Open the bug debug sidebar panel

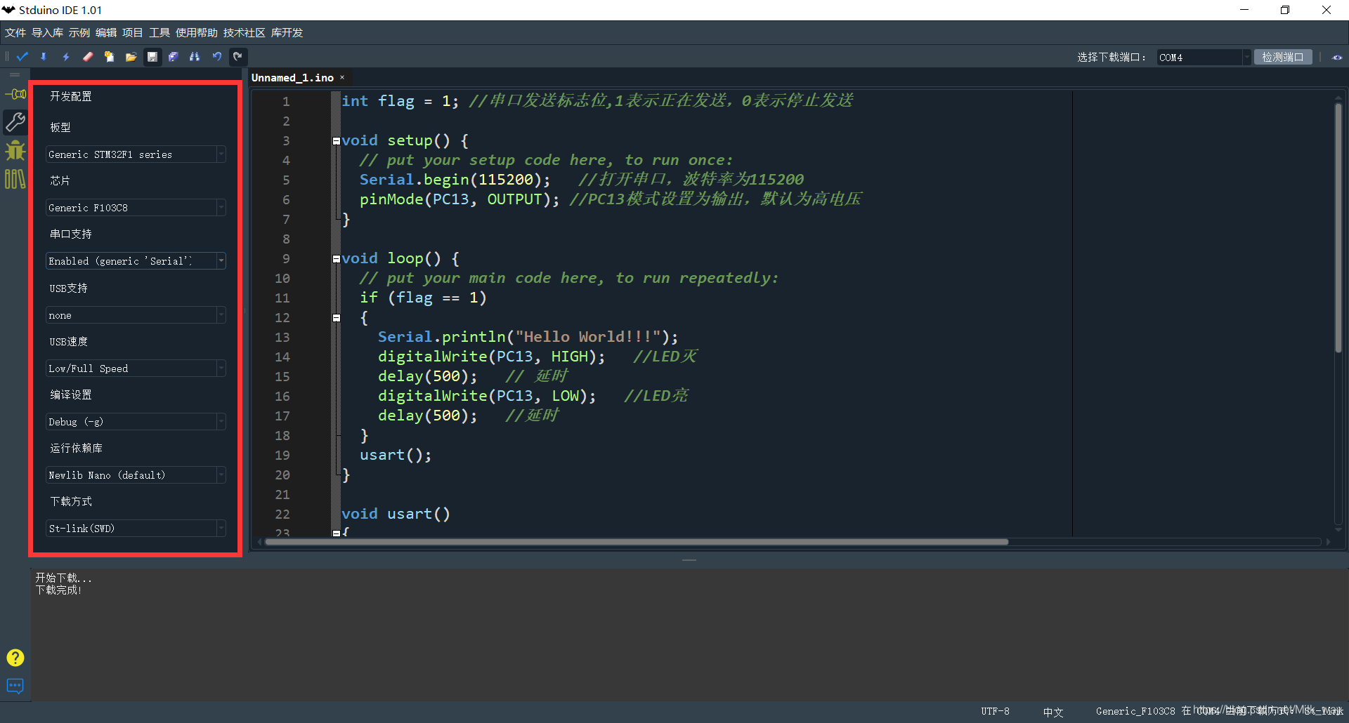click(x=15, y=150)
